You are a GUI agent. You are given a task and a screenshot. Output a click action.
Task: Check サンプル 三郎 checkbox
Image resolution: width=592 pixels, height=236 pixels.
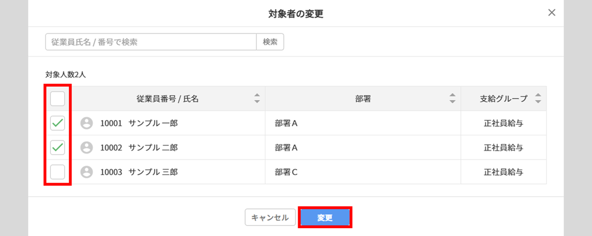point(58,172)
